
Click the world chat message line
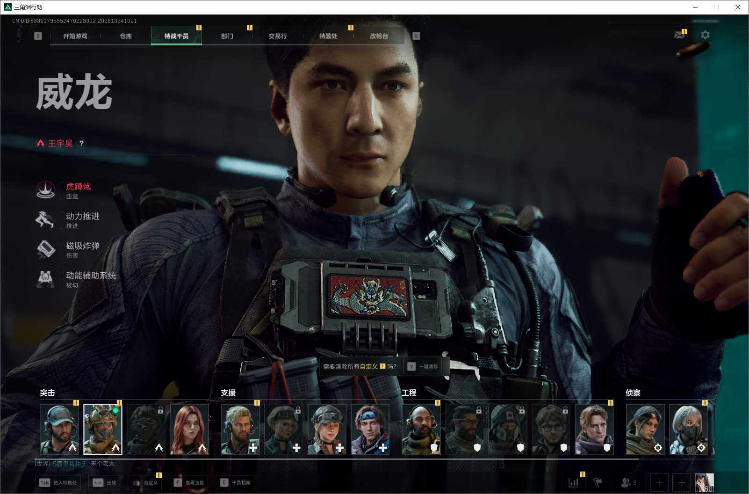(75, 464)
